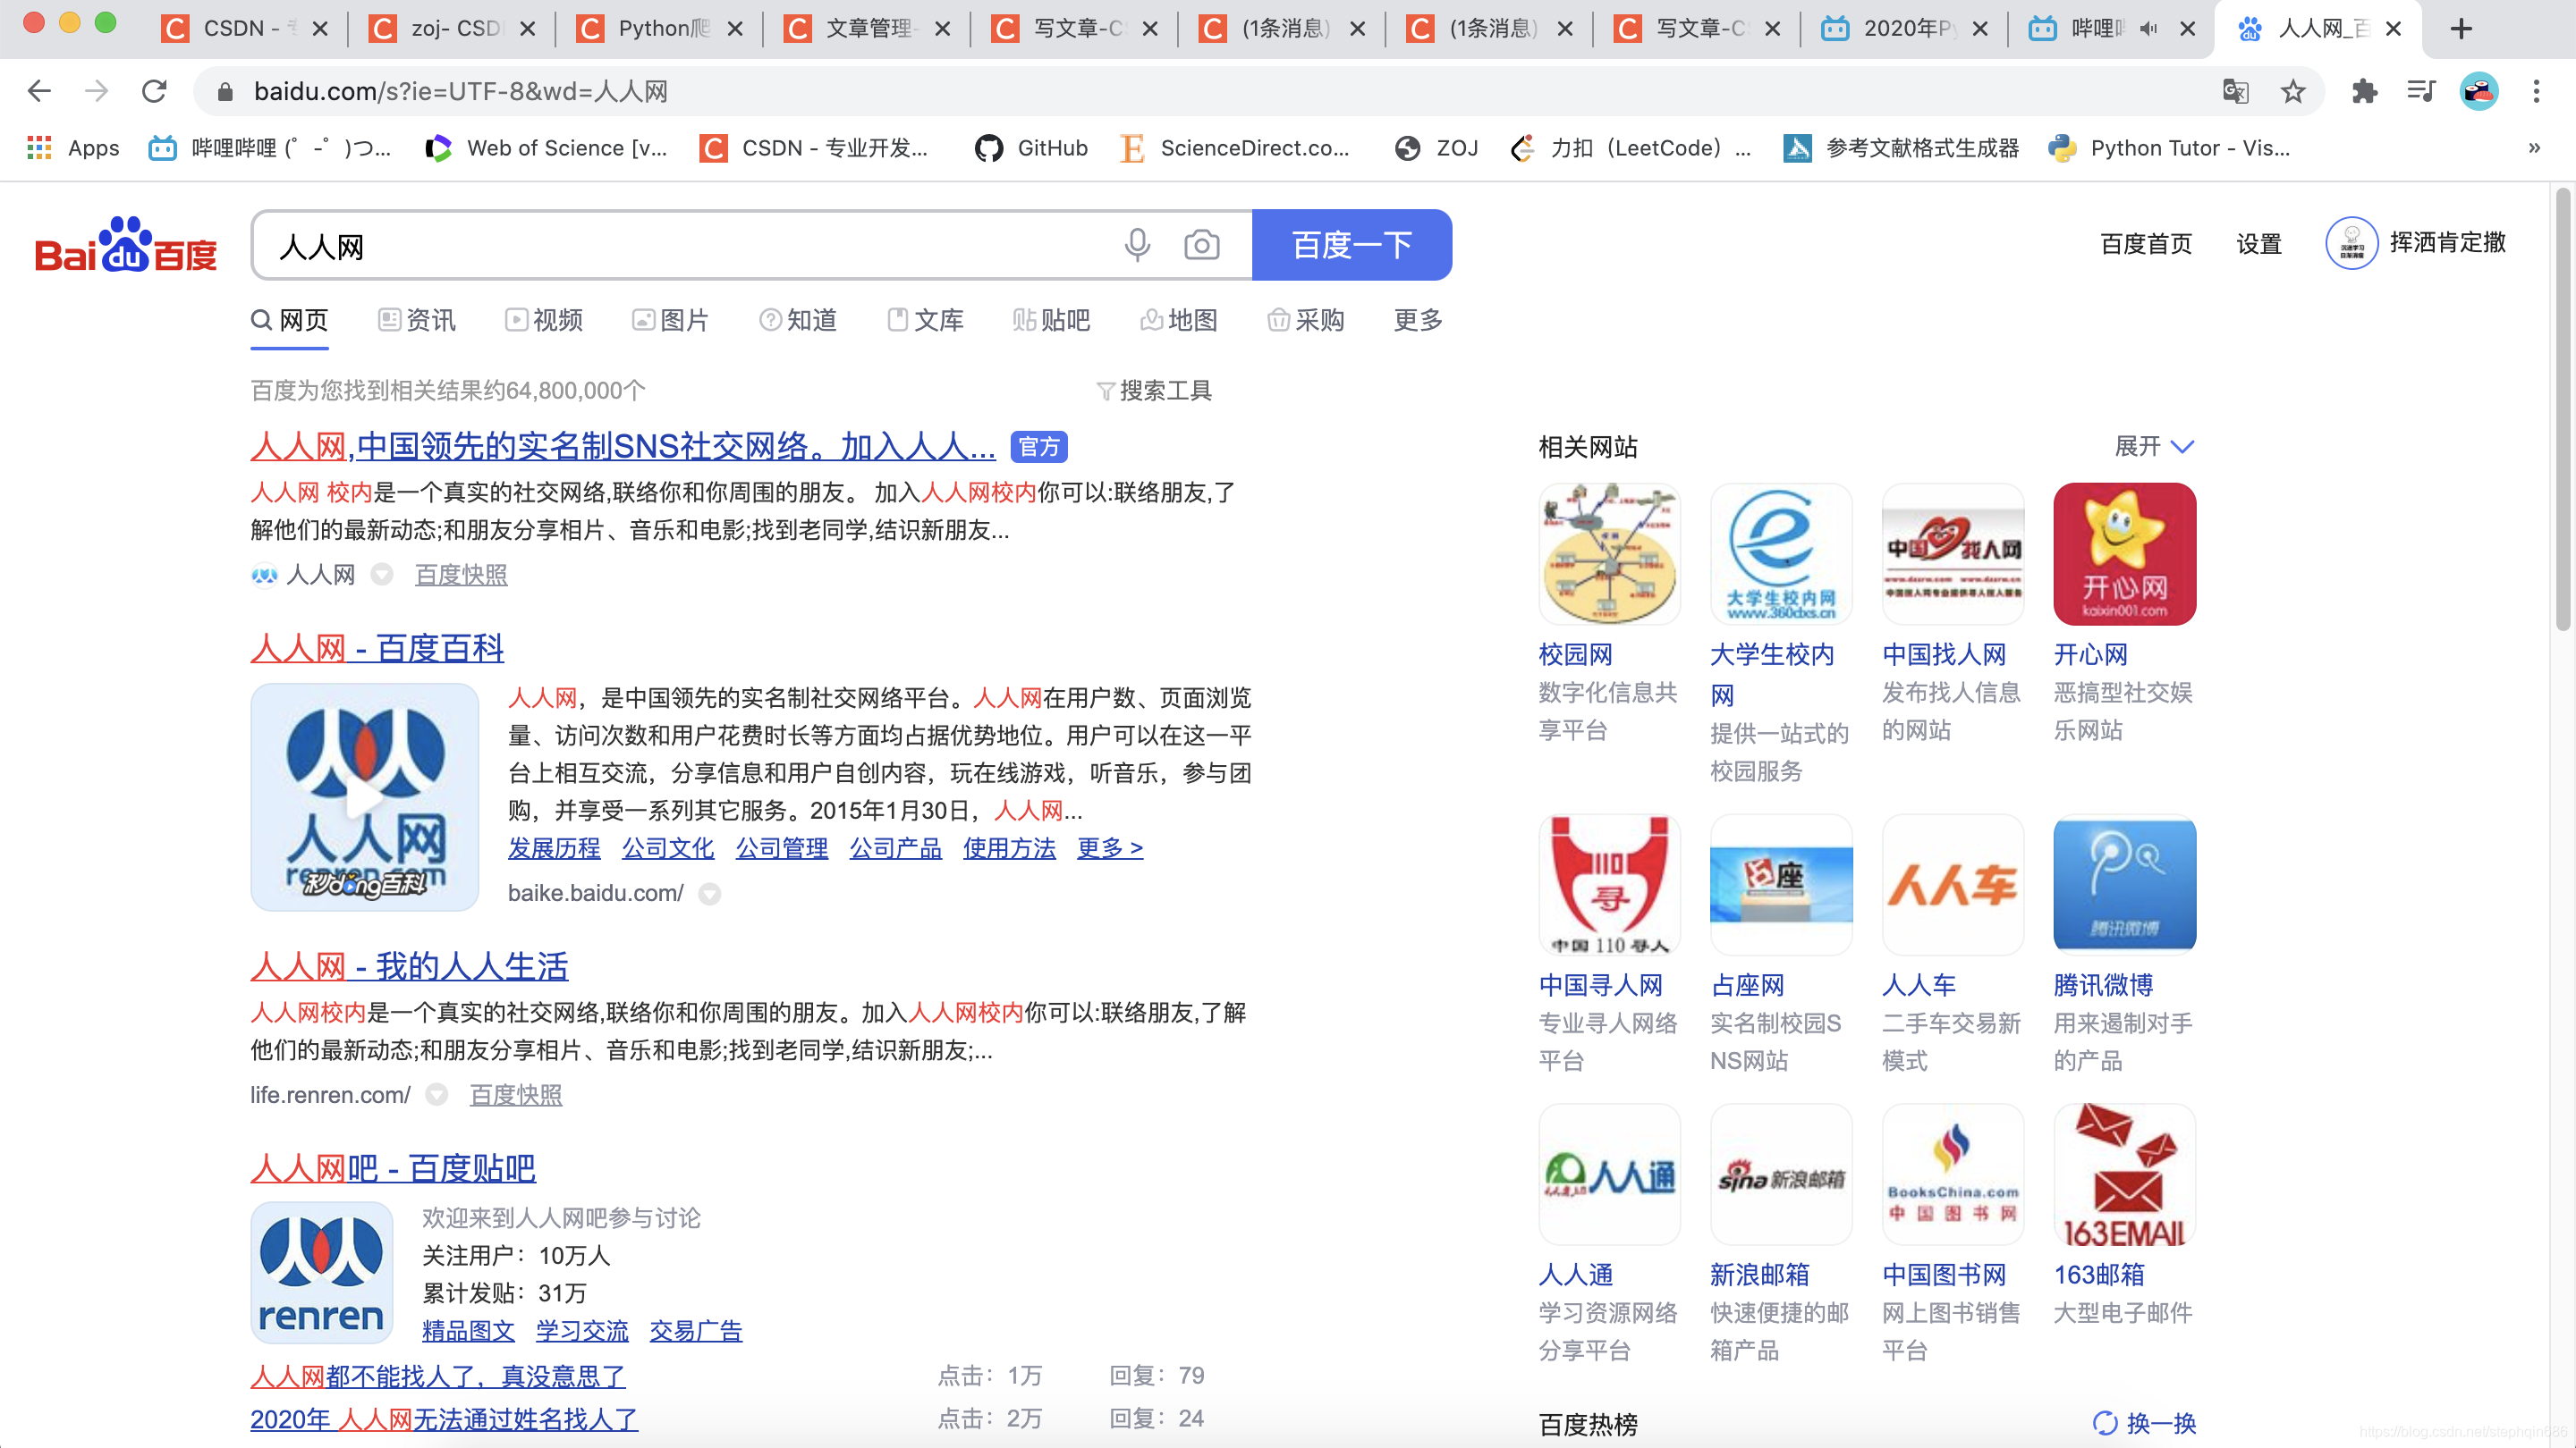Click 百度一下 search button
Viewport: 2576px width, 1448px height.
(1352, 245)
